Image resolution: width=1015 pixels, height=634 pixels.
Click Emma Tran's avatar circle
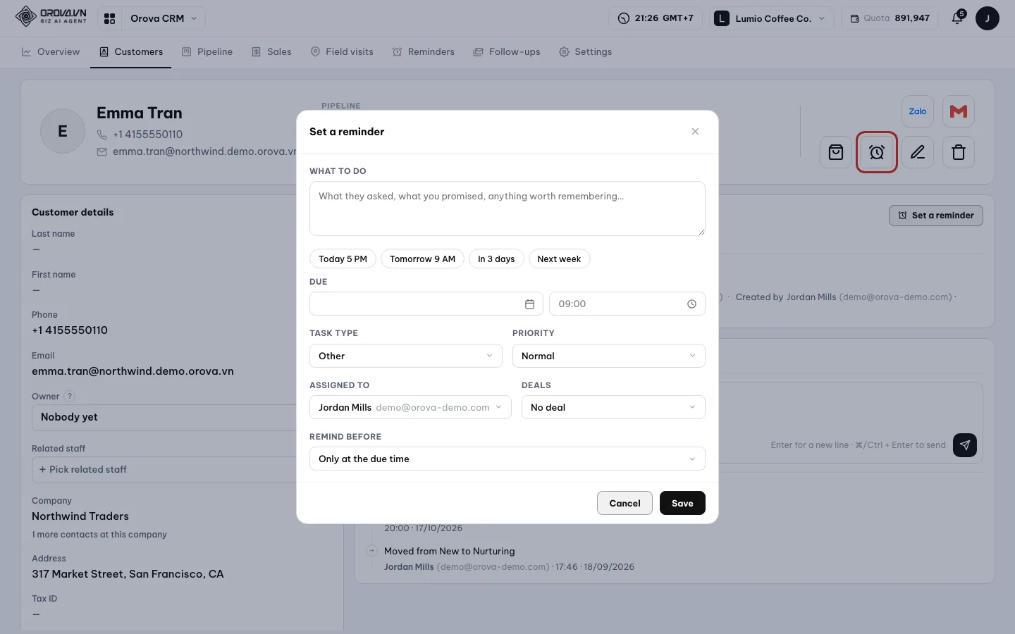(x=63, y=131)
